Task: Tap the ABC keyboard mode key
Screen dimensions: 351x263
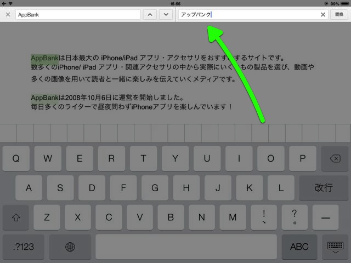Action: (x=299, y=247)
